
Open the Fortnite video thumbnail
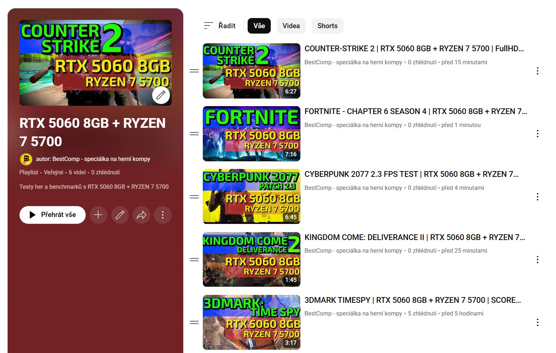[x=252, y=134]
